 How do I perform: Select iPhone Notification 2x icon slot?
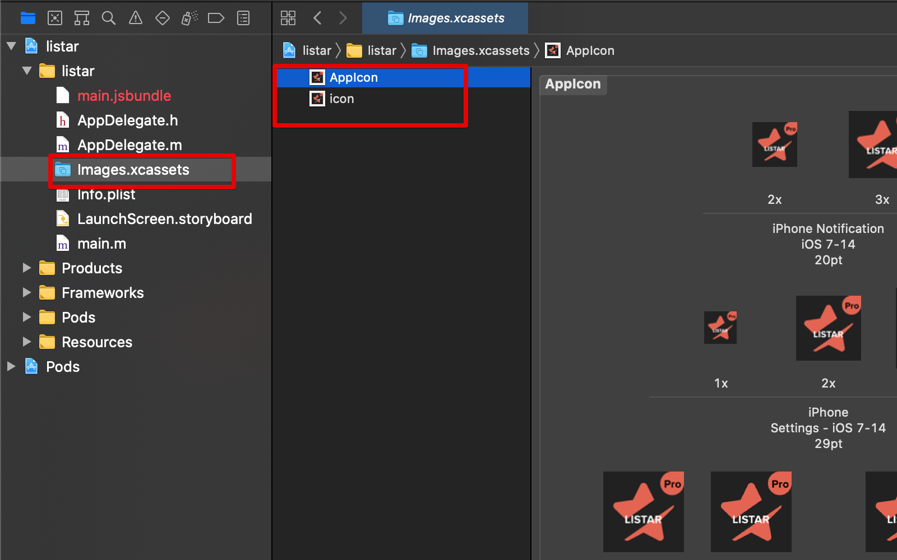(x=775, y=144)
